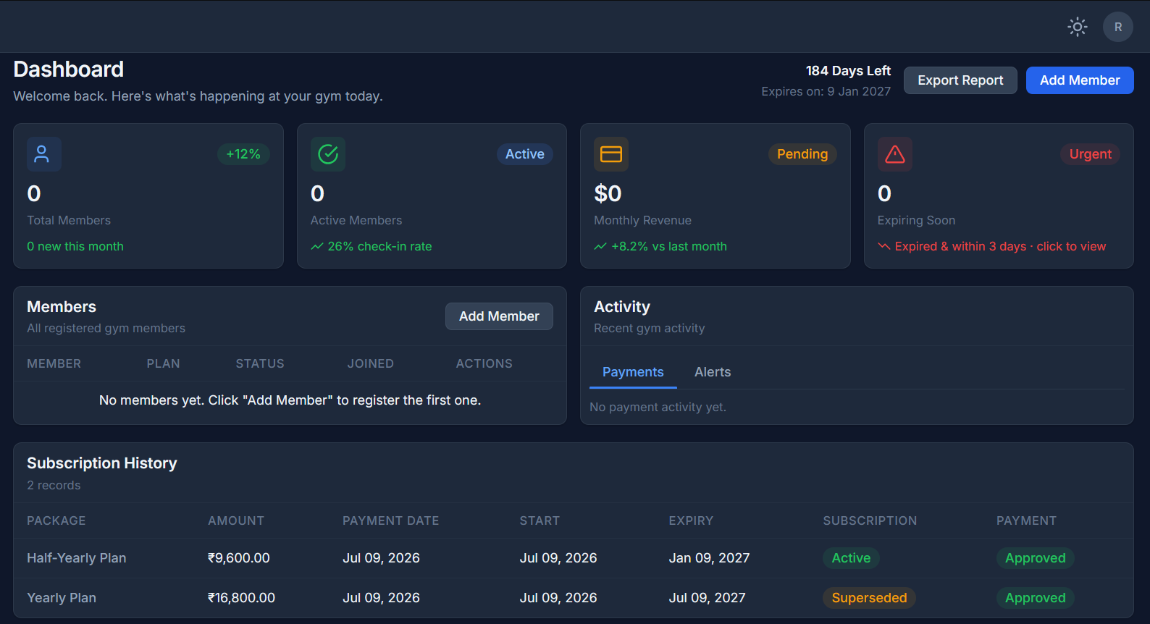Click the Active subscription status badge
The image size is (1150, 624).
(851, 558)
